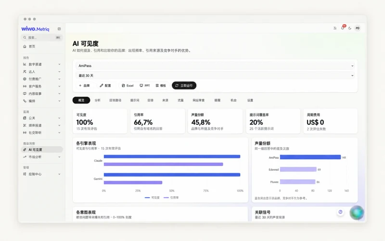Viewport: 385px width, 241px height.
Task: Click the 66,7% 引用率 card
Action: click(x=157, y=121)
